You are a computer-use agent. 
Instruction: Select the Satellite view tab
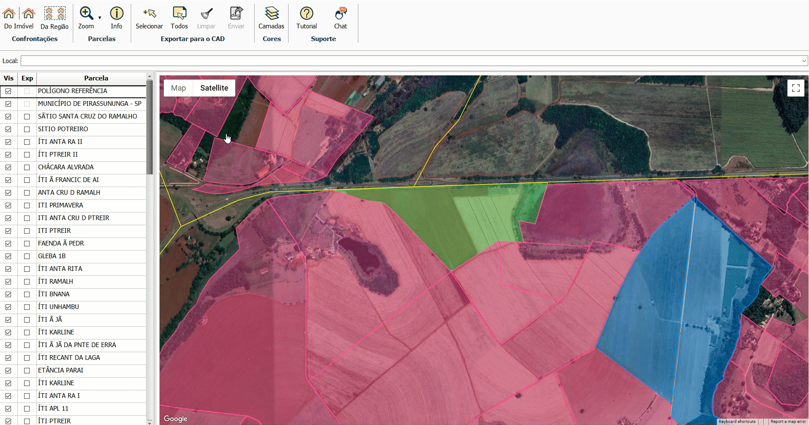(214, 88)
